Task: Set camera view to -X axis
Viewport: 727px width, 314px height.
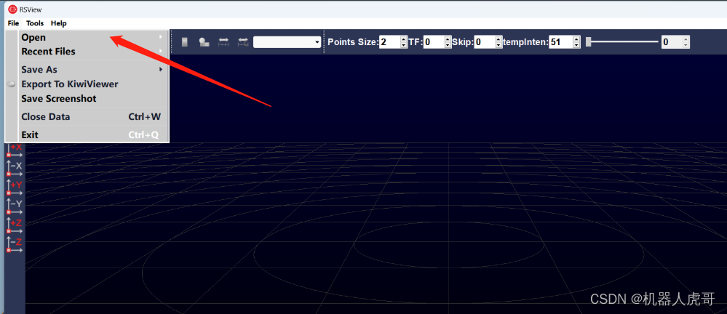Action: coord(14,169)
